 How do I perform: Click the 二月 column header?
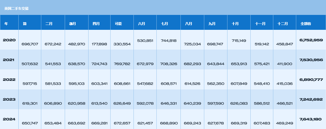click(x=49, y=24)
